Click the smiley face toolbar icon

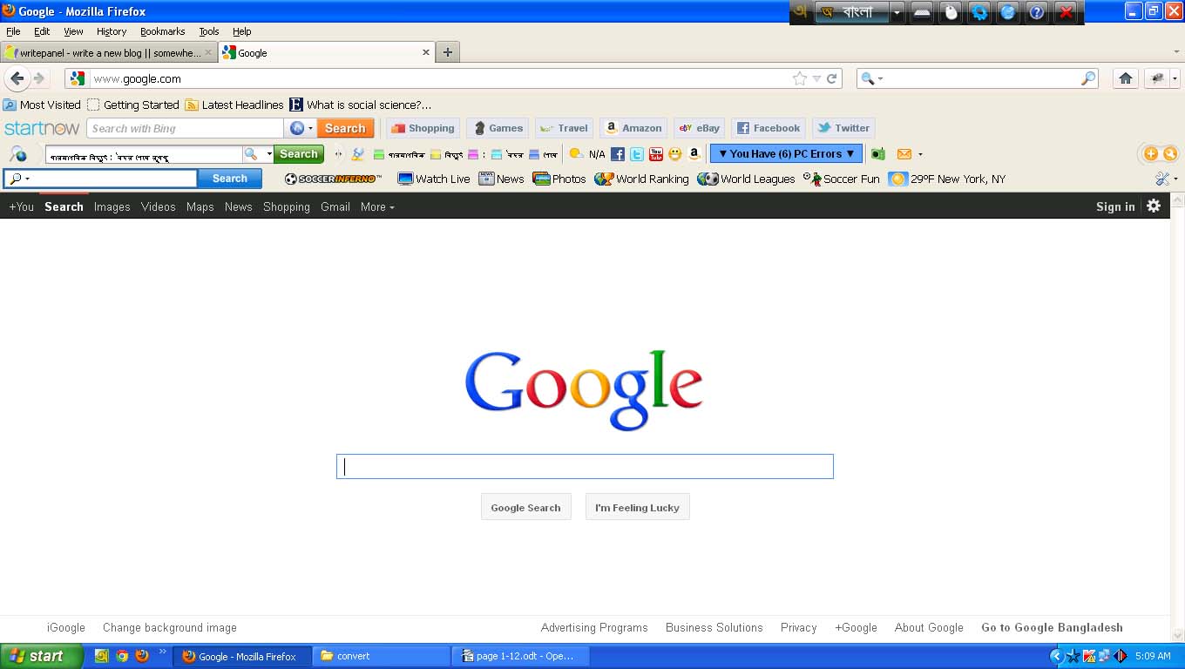pos(675,154)
